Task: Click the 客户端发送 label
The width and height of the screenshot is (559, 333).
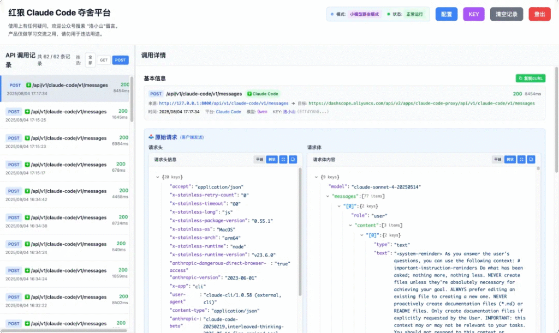Action: point(192,137)
